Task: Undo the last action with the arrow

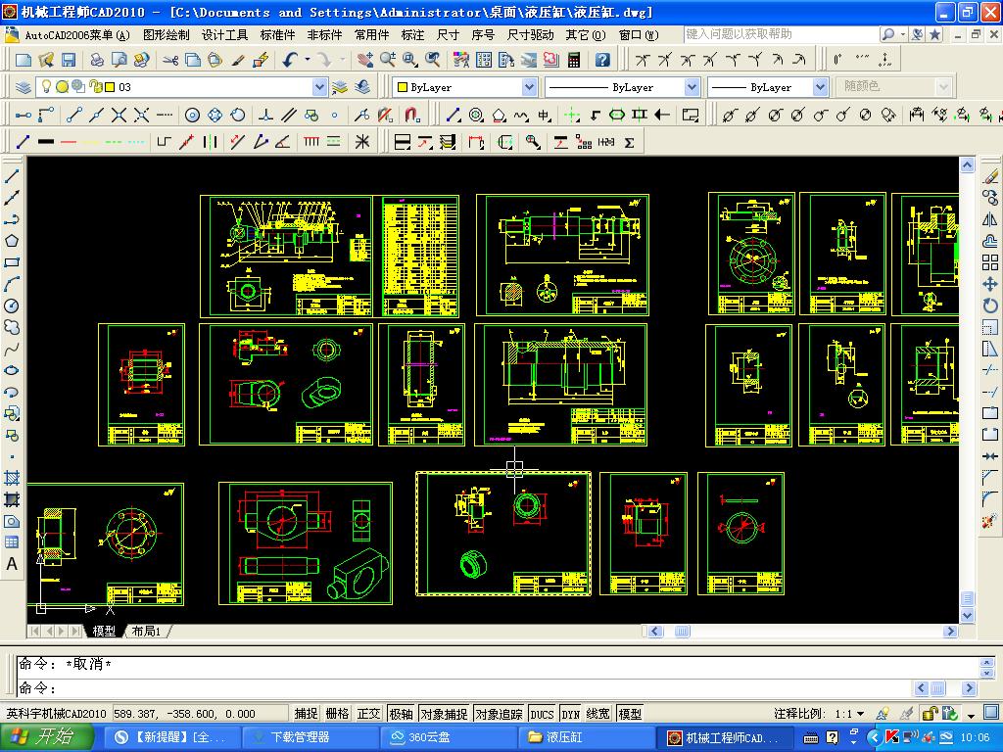Action: 290,60
